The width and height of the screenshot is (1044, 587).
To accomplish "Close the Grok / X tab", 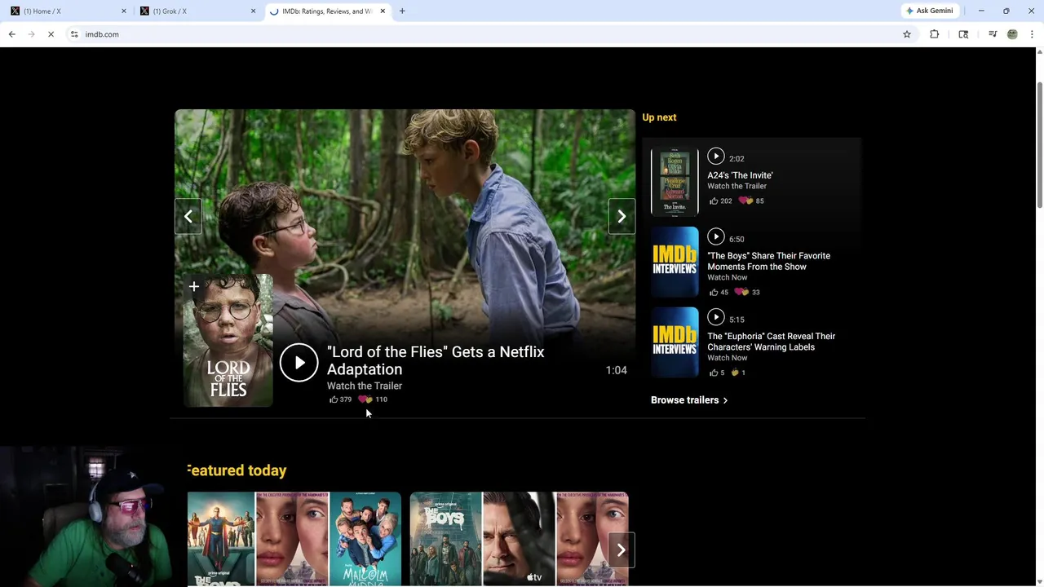I will 253,11.
